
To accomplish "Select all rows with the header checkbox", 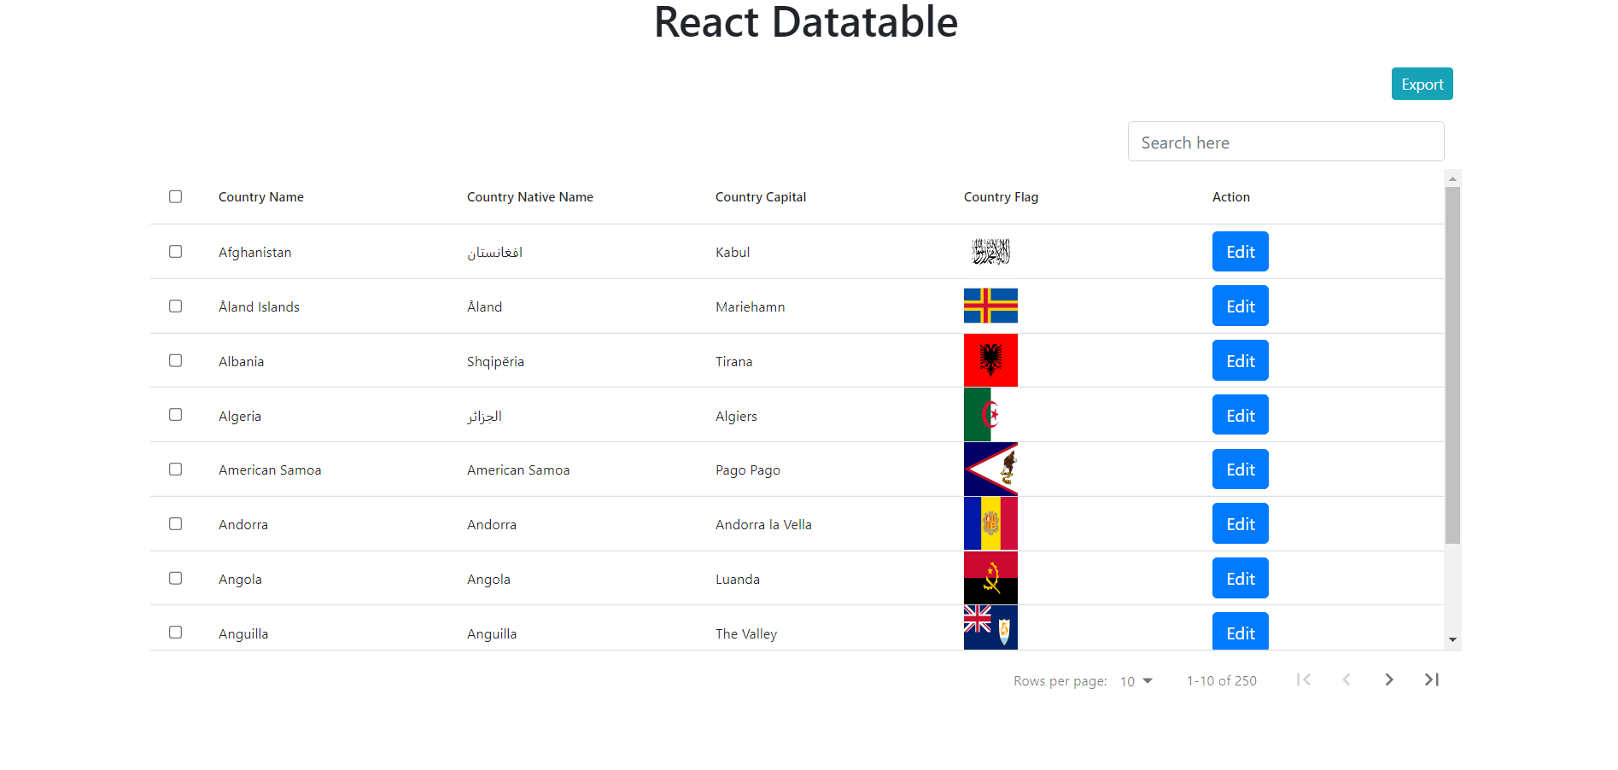I will coord(175,196).
